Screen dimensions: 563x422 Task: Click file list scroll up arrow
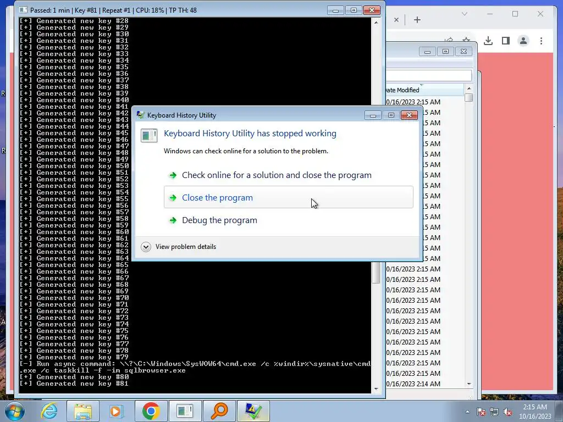[x=468, y=88]
